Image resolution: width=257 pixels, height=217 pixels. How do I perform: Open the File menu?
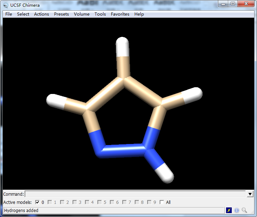pos(9,14)
